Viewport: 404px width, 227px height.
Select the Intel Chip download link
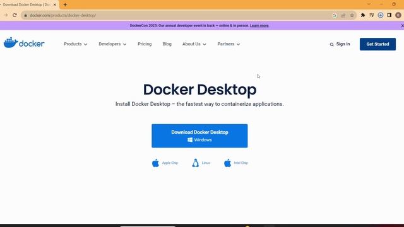tap(241, 163)
